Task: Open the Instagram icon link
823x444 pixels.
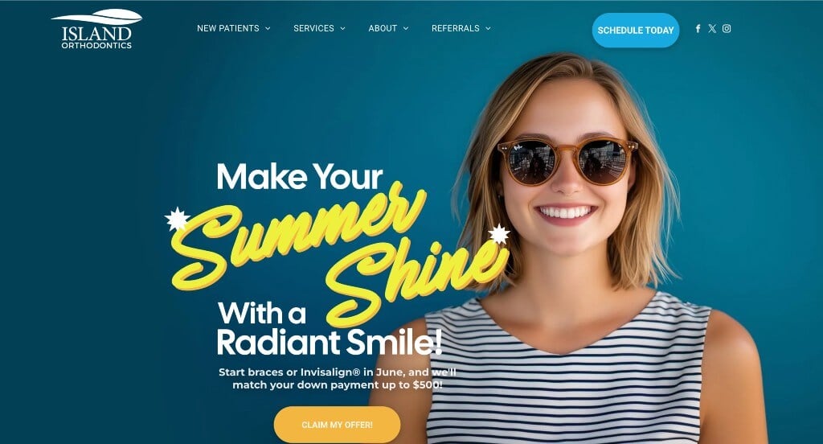Action: pyautogui.click(x=727, y=28)
